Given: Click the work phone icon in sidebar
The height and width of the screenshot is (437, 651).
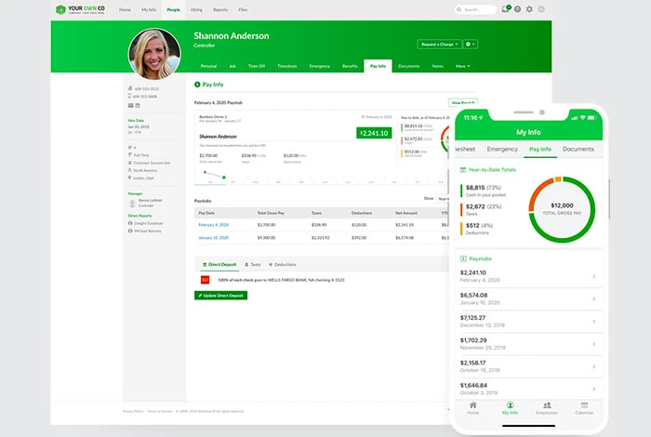Looking at the screenshot, I should (x=130, y=88).
